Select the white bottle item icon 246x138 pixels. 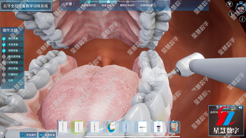(x=158, y=126)
